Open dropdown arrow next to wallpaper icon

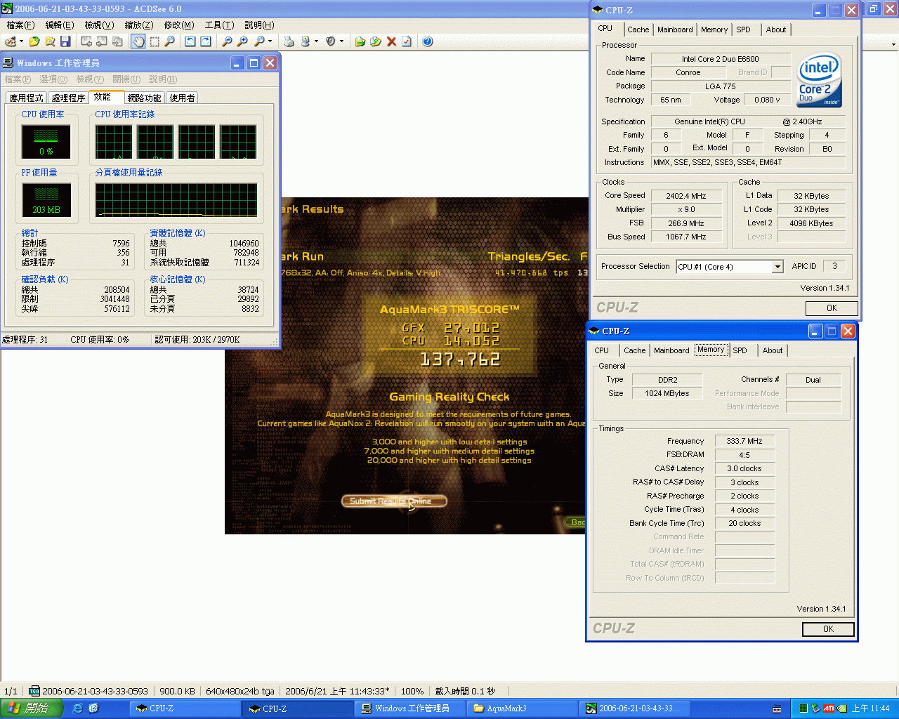[317, 41]
